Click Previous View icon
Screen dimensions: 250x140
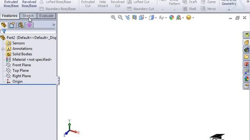tap(127, 17)
